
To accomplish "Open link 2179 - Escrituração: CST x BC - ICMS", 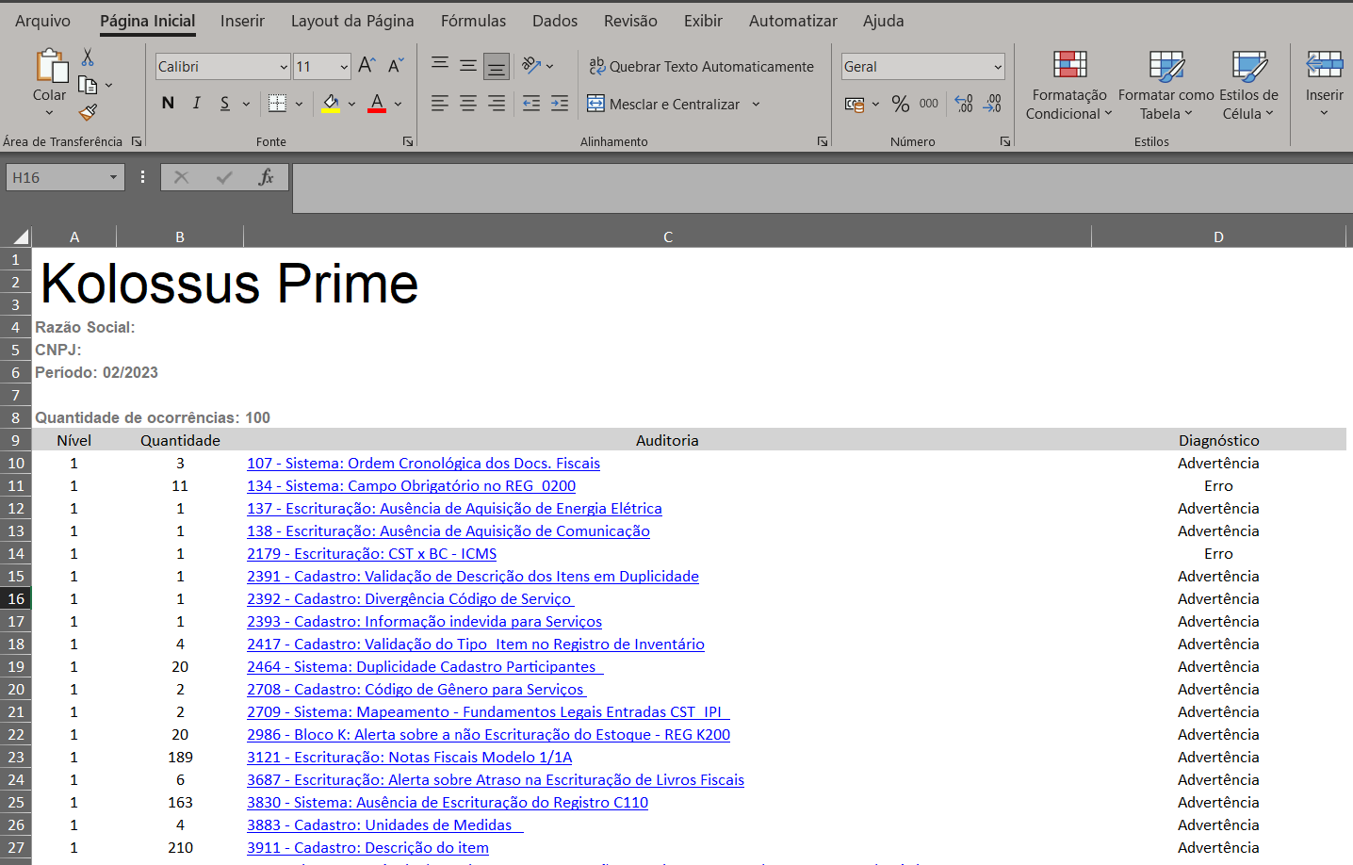I will click(x=371, y=553).
